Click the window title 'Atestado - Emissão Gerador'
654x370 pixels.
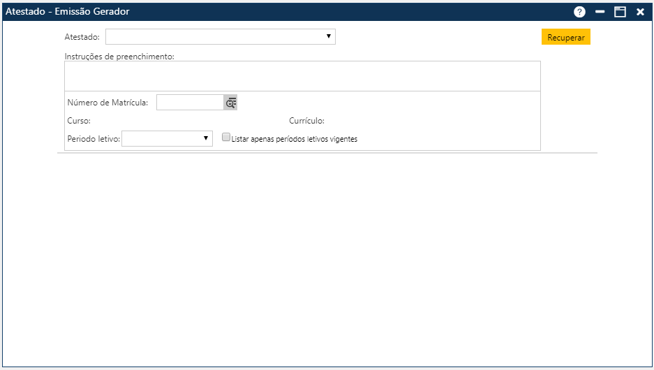click(68, 12)
